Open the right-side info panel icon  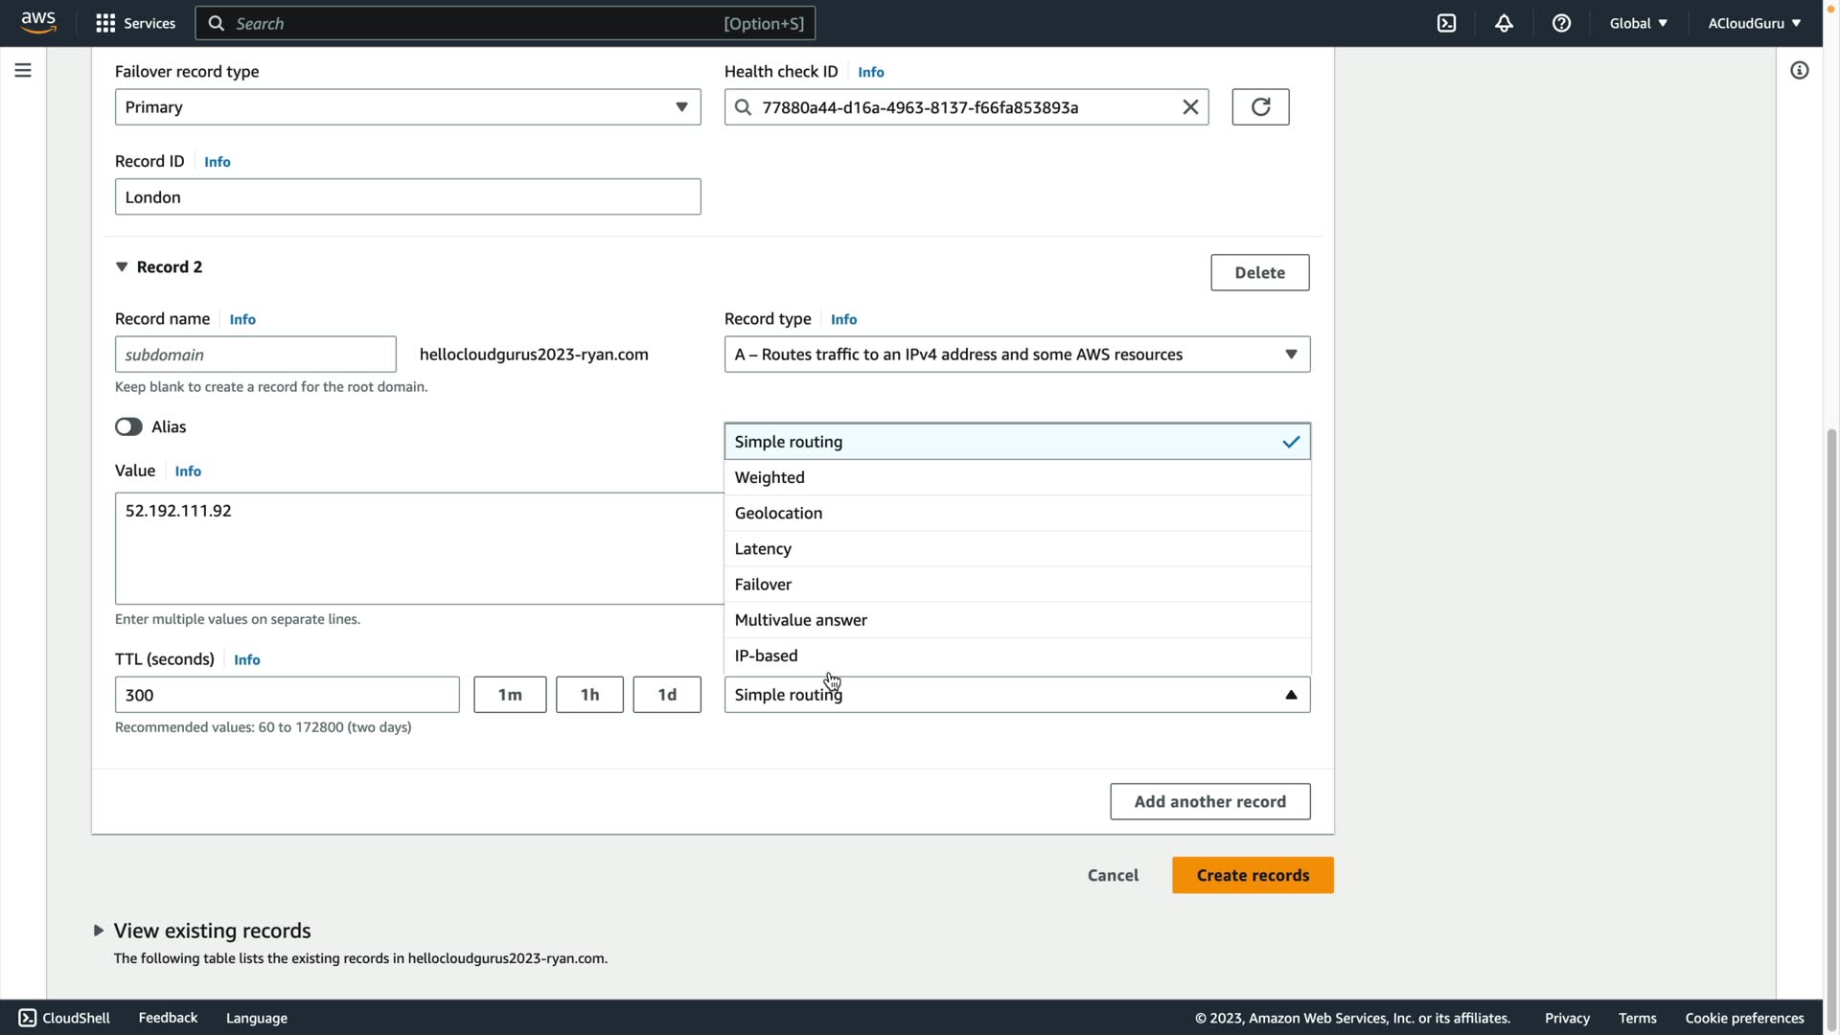(1799, 70)
